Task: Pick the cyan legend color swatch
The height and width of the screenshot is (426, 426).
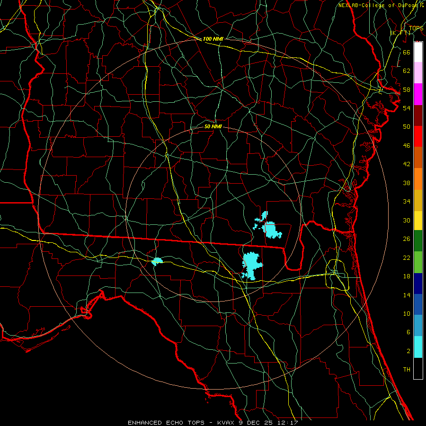Action: pos(418,347)
